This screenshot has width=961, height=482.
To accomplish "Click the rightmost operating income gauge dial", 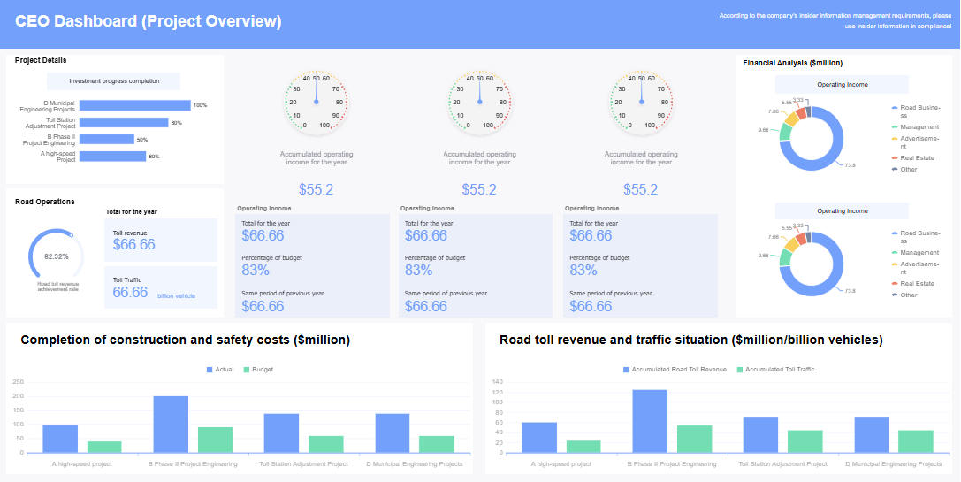I will click(x=641, y=103).
